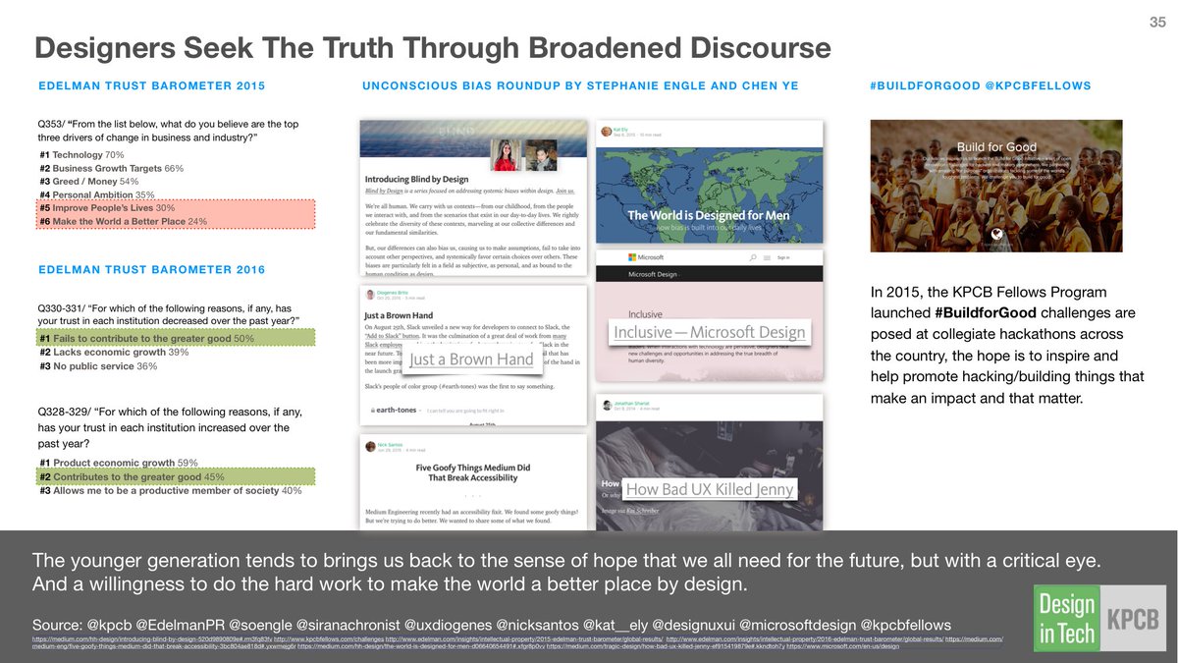Open the Build for Good image
Viewport: 1178px width, 663px height.
point(995,186)
